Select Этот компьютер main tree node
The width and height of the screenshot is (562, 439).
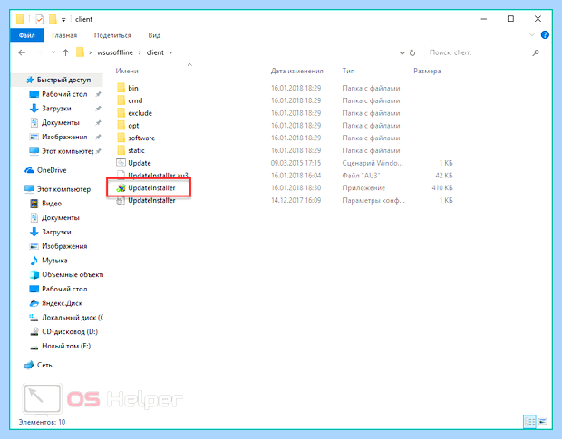pos(63,189)
